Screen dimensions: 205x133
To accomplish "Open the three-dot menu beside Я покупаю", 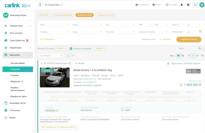I will coord(40,5).
